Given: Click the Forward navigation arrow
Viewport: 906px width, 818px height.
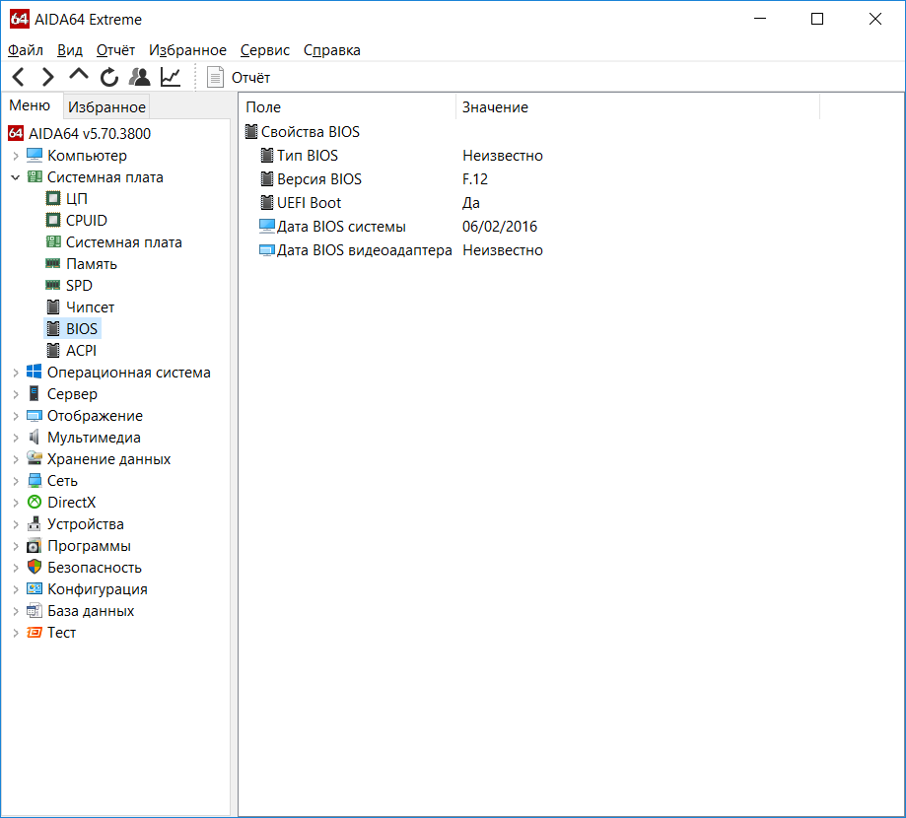Looking at the screenshot, I should (48, 77).
